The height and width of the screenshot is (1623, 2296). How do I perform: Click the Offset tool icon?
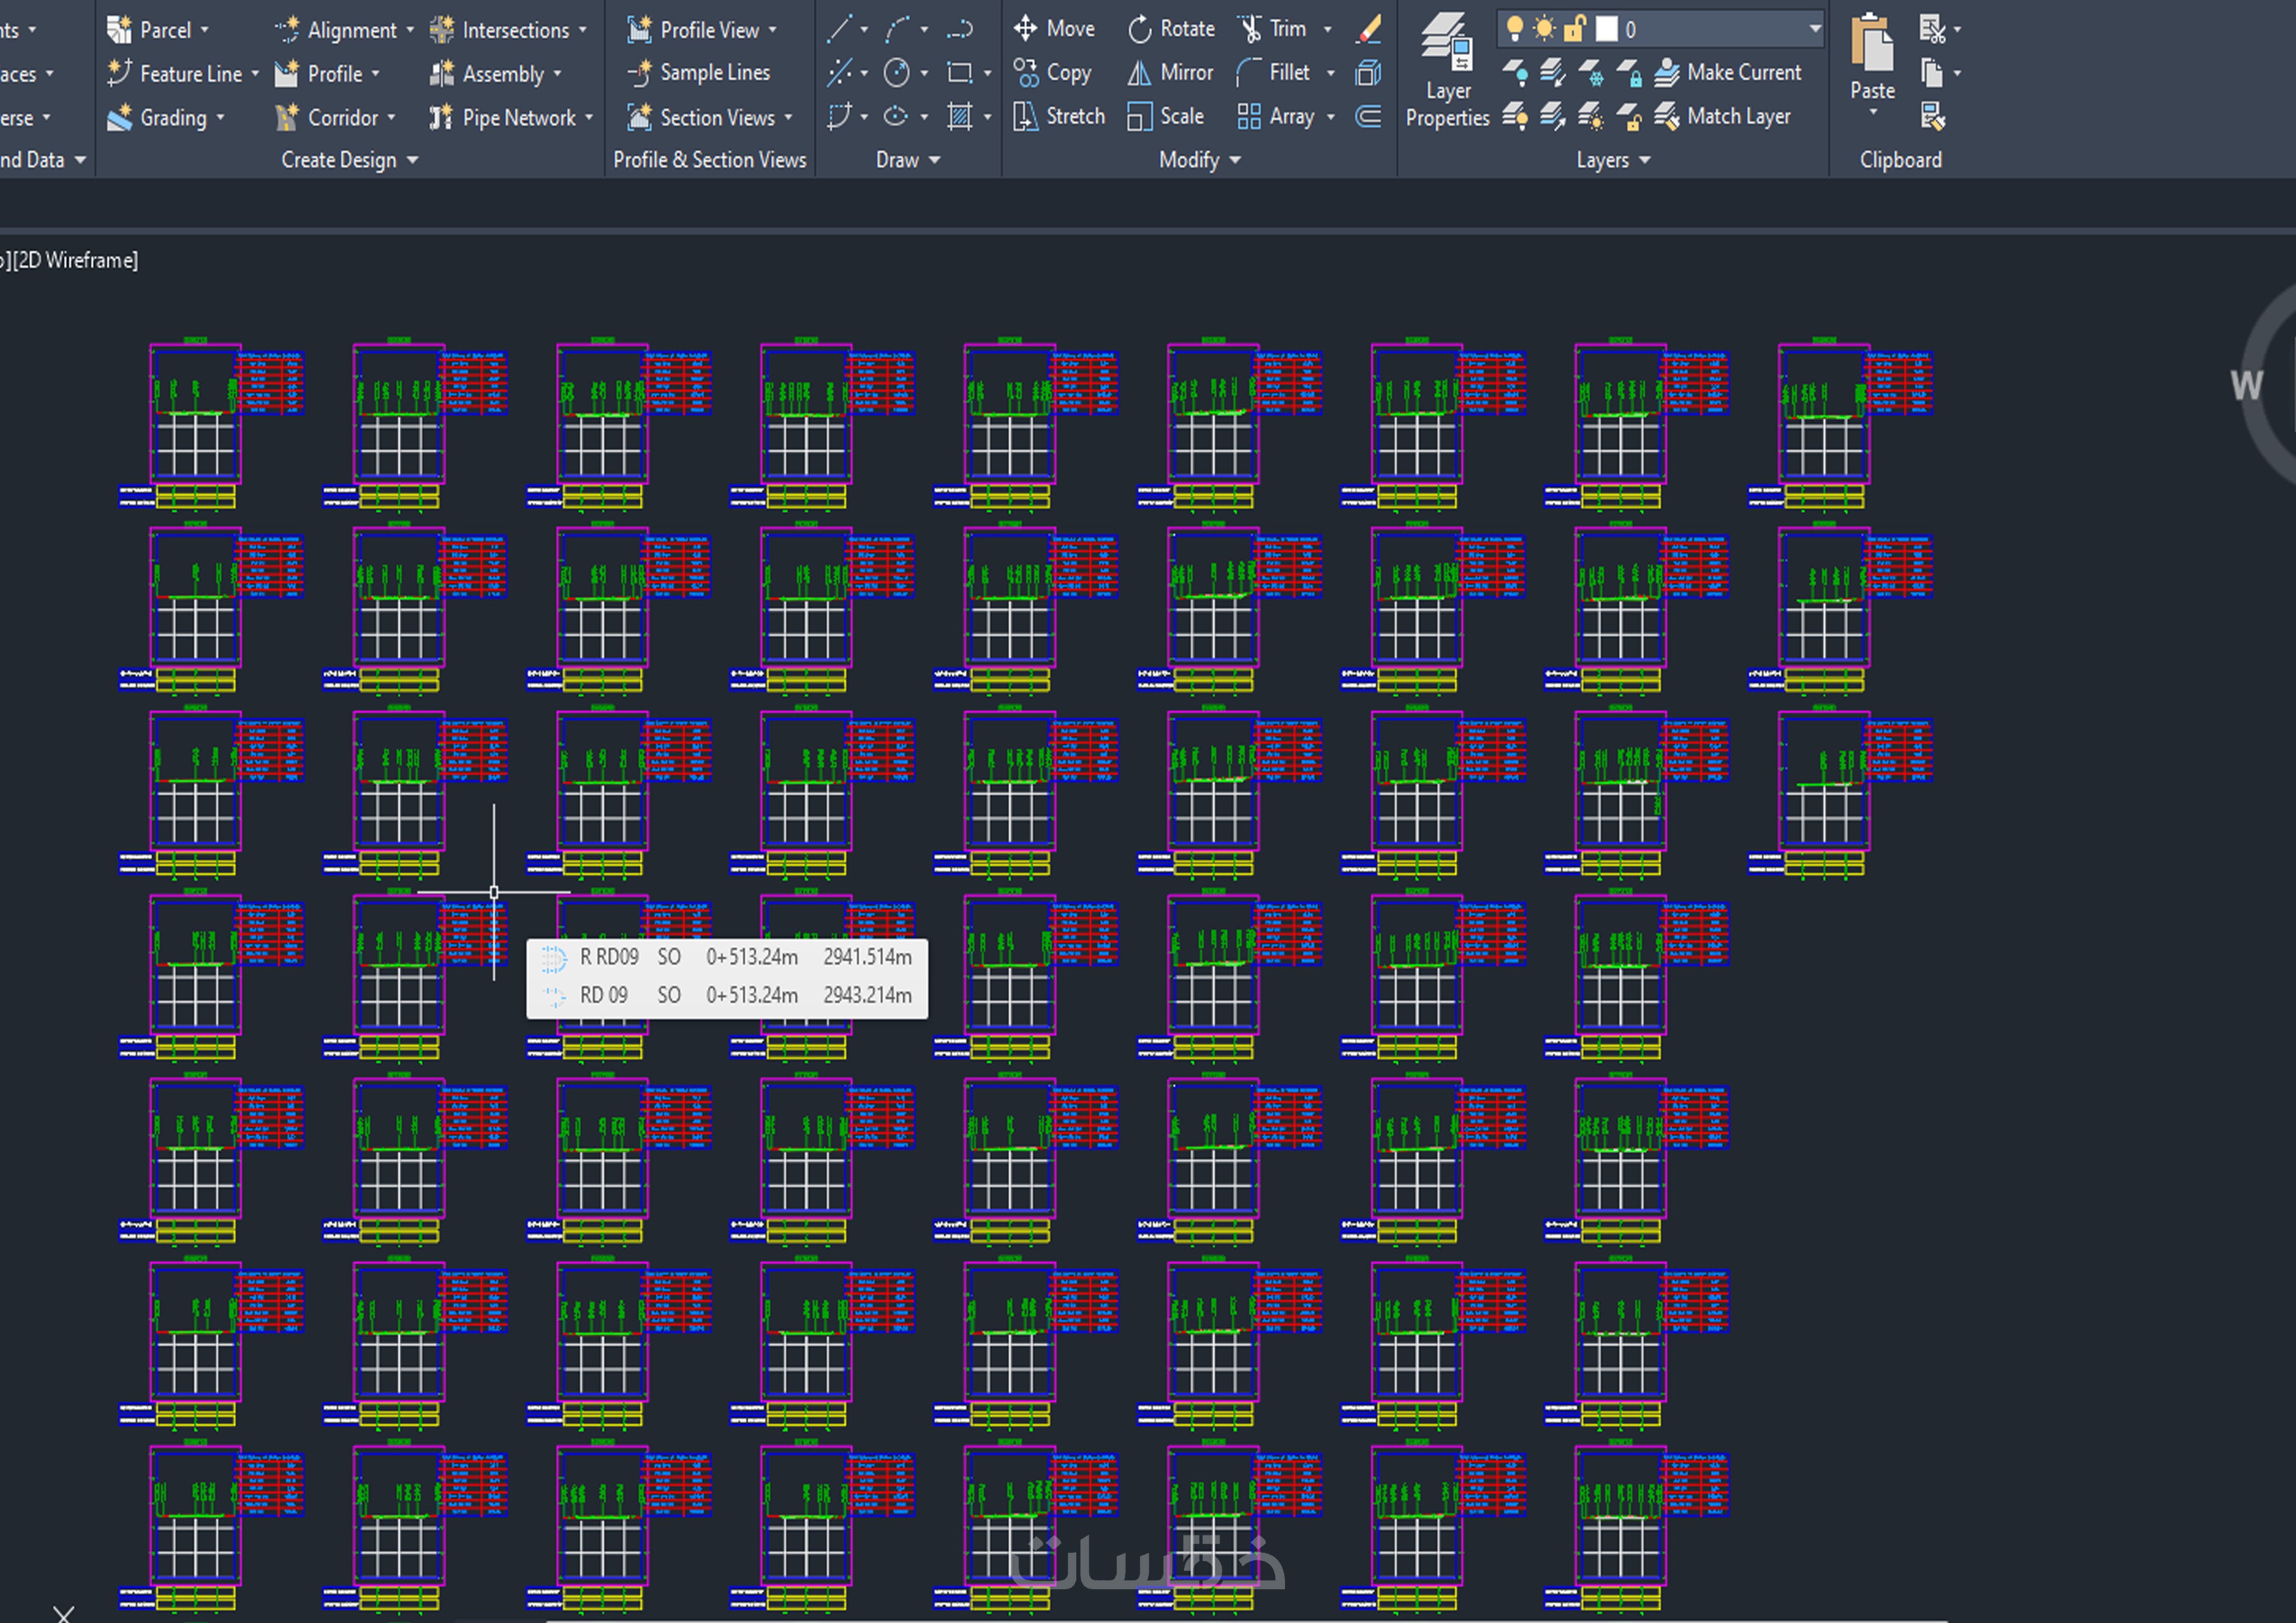point(1368,117)
